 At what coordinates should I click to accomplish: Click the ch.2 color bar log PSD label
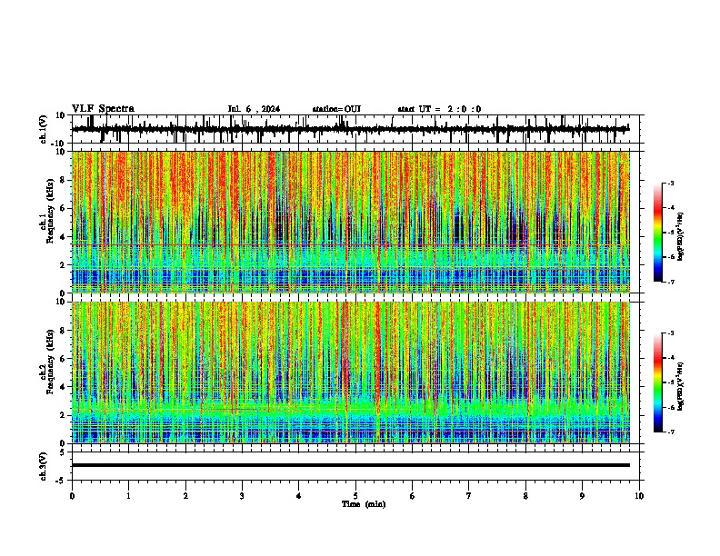(x=680, y=386)
